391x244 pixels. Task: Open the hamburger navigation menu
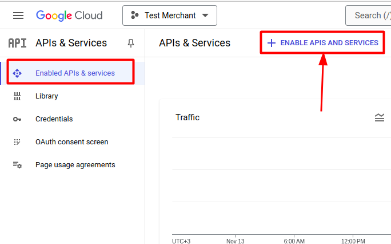pos(18,15)
